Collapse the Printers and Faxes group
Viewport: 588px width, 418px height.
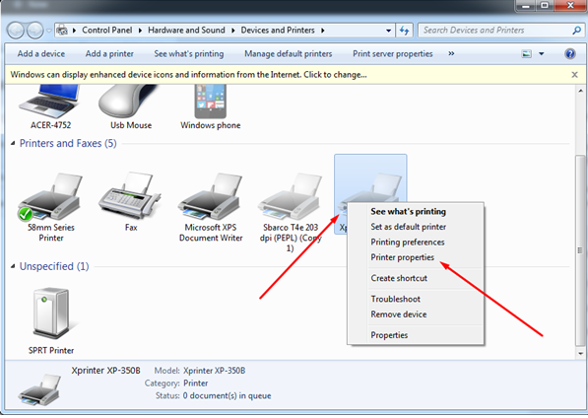13,143
